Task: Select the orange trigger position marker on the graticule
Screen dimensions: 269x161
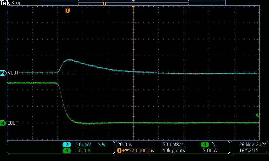Action: click(x=68, y=11)
